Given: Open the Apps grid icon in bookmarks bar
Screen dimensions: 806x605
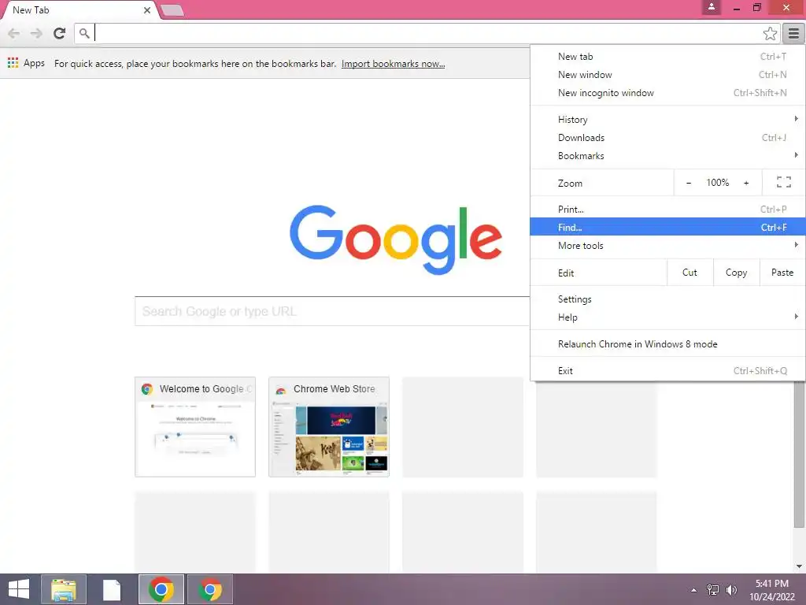Looking at the screenshot, I should pos(13,63).
